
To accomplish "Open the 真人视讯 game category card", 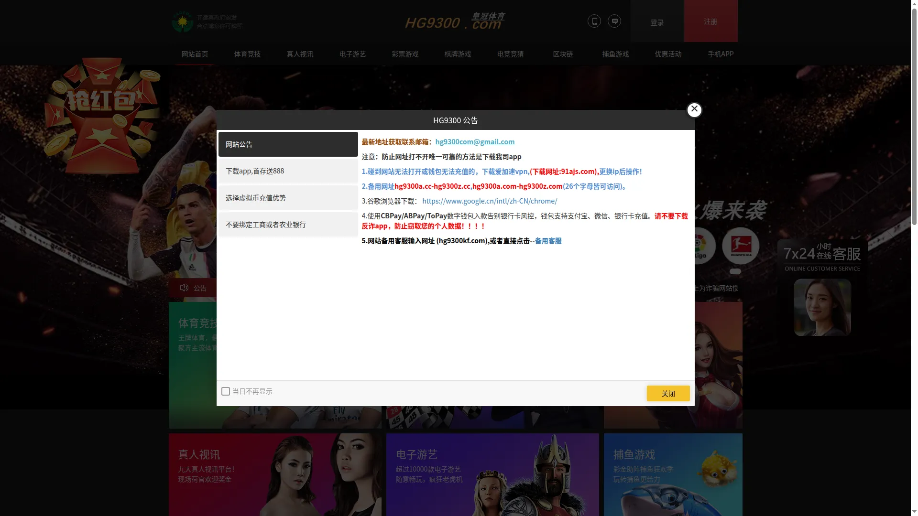I will [275, 474].
